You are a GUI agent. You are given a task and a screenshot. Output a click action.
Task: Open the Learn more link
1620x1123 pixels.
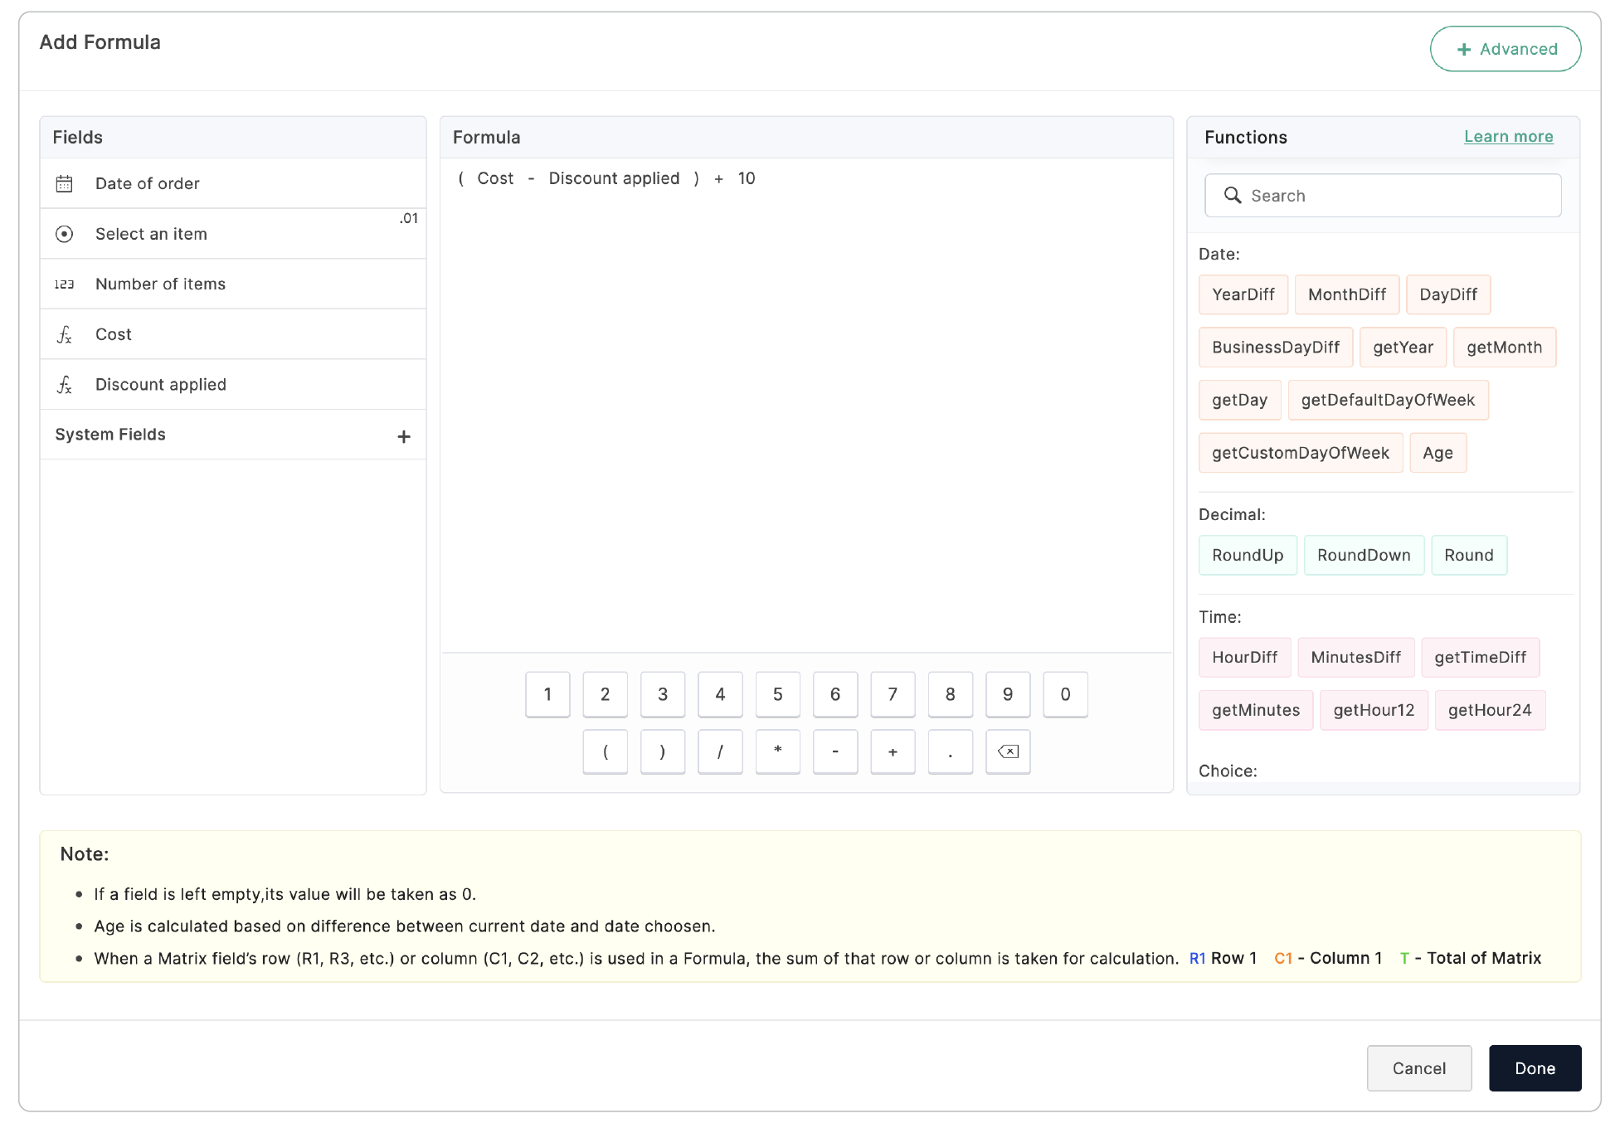click(1508, 137)
